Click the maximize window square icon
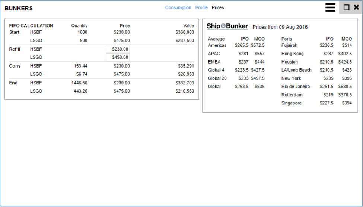Screen dimensions: 363x207 coord(346,7)
